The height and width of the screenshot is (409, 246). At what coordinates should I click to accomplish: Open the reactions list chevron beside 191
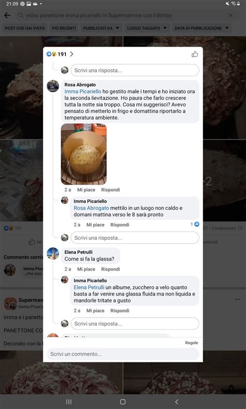click(72, 54)
